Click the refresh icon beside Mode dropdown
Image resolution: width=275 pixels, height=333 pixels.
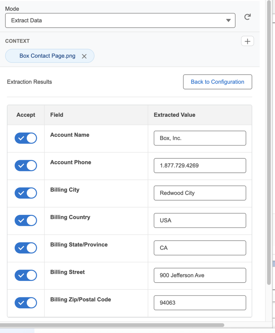click(247, 17)
